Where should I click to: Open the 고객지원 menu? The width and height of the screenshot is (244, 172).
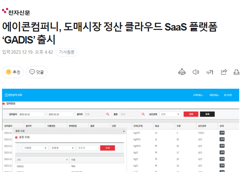198,95
